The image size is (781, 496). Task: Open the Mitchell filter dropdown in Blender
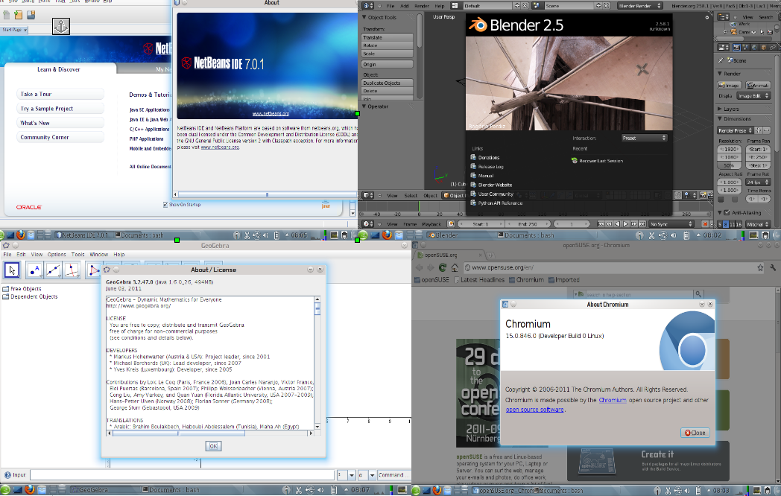[x=758, y=225]
